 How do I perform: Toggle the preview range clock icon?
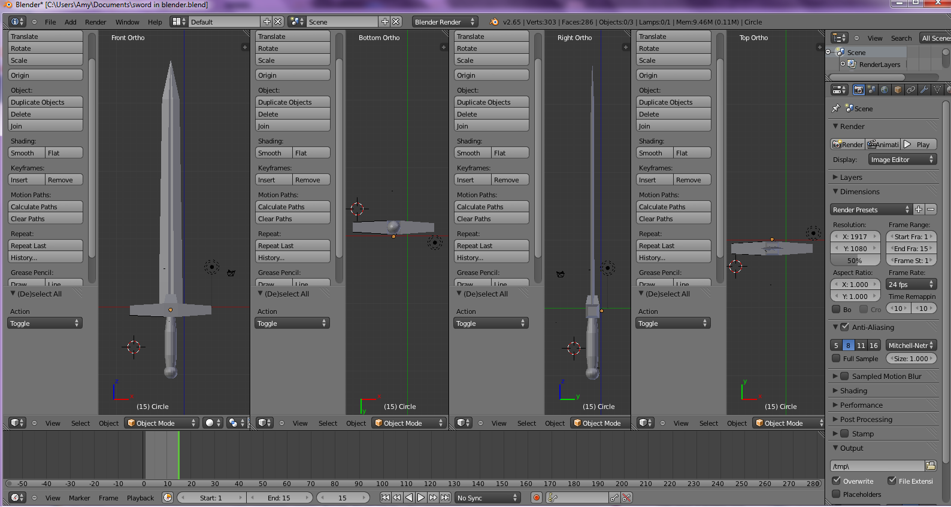168,497
